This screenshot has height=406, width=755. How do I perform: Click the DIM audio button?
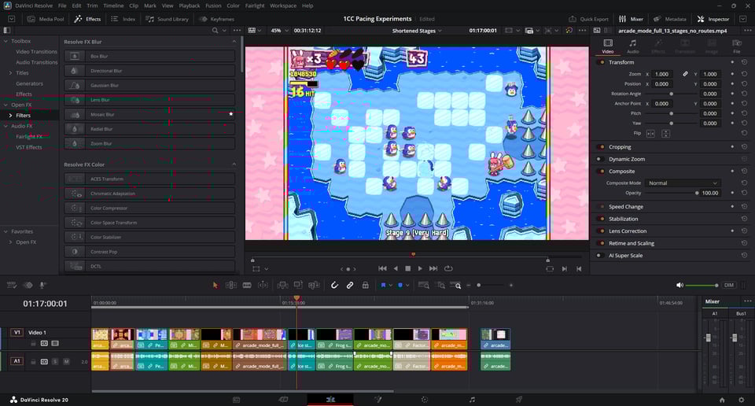click(729, 285)
